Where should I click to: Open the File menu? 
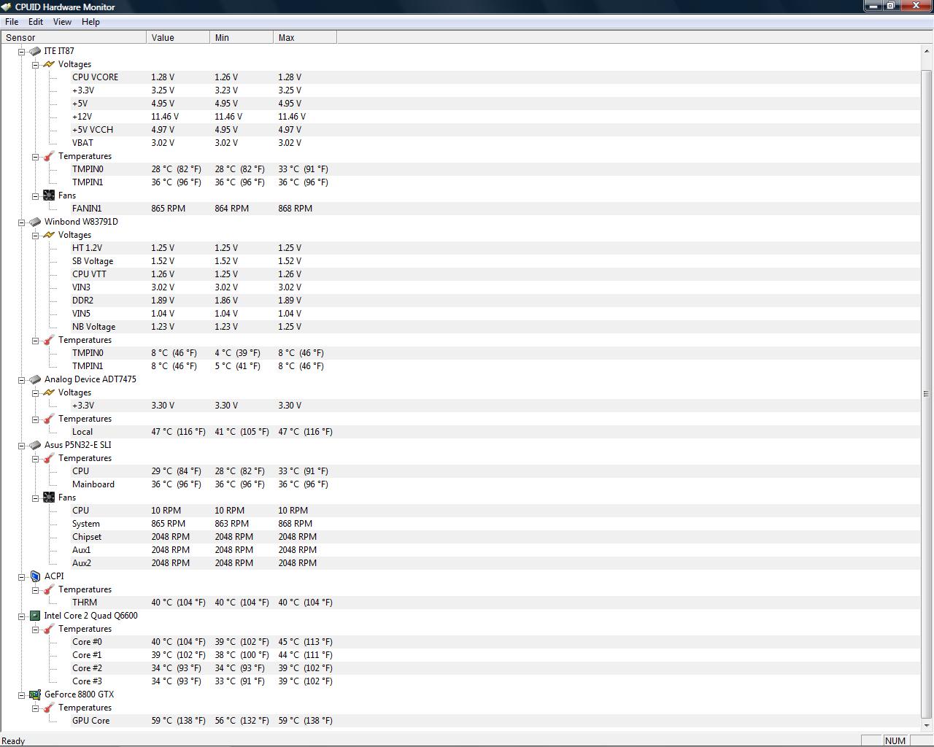(x=12, y=22)
